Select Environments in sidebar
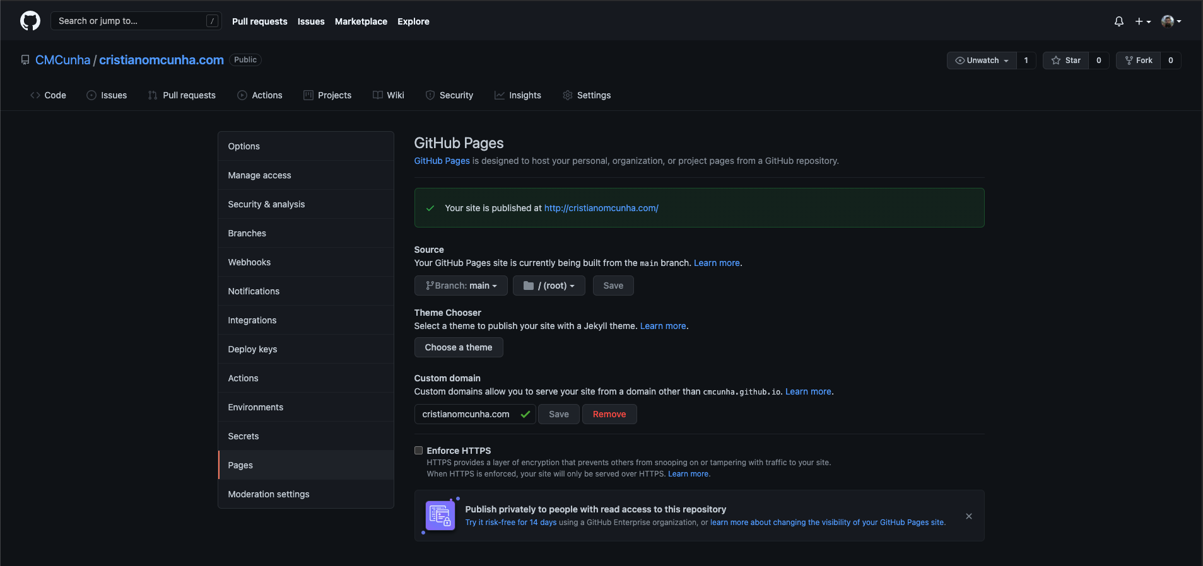1203x566 pixels. [306, 407]
